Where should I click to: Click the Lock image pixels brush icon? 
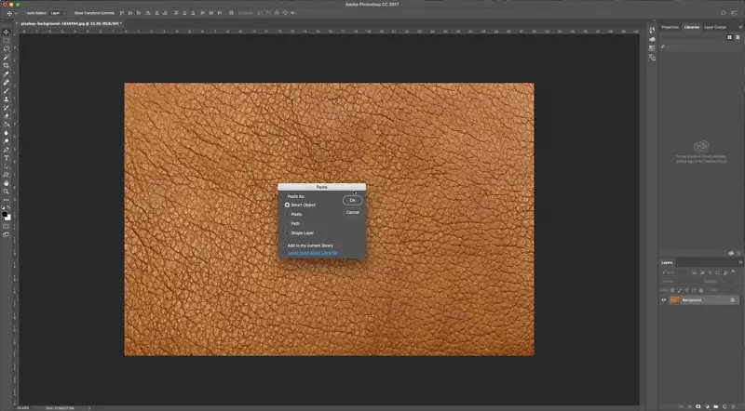(x=680, y=290)
